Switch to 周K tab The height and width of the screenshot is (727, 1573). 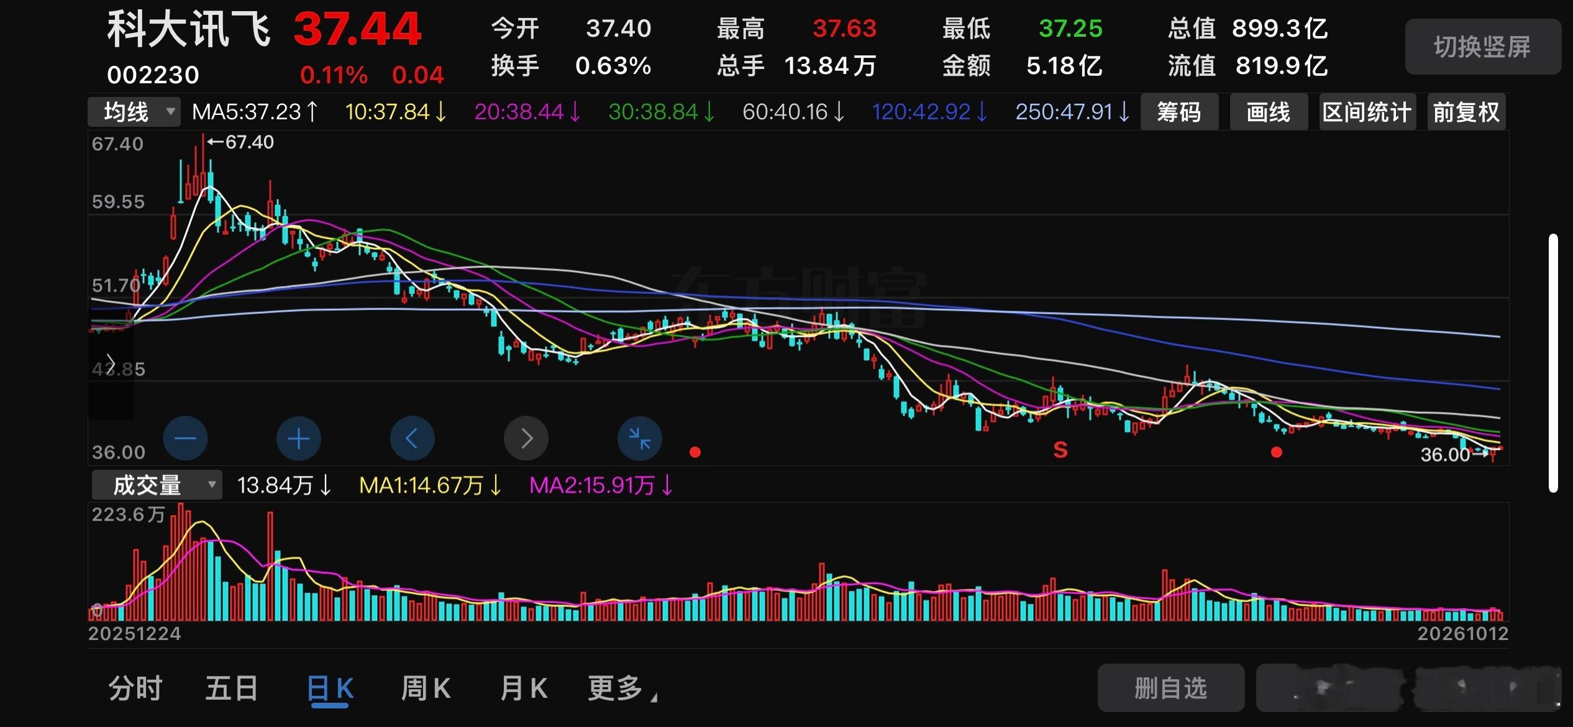426,688
